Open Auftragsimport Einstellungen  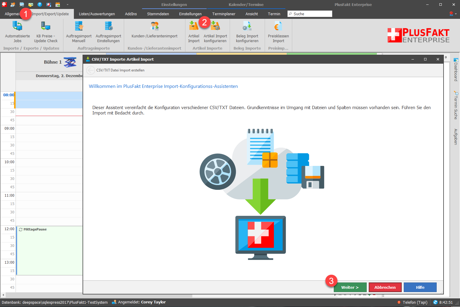pos(108,32)
